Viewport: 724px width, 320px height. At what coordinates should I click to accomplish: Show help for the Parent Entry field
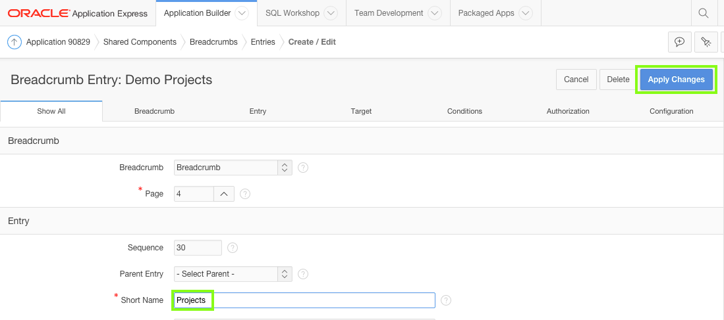(303, 274)
